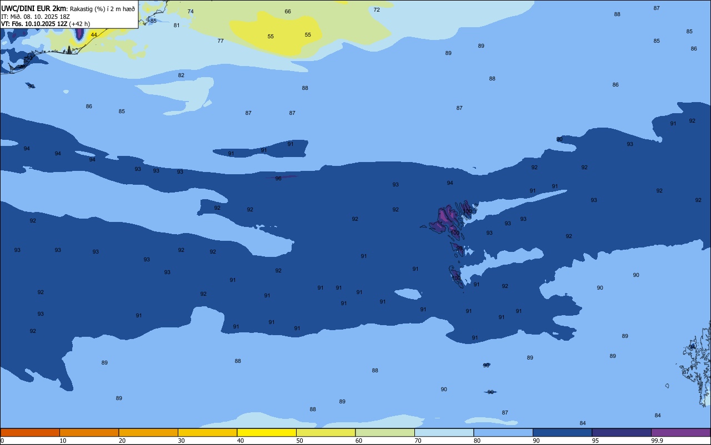711x445 pixels.
Task: Click the valid time line "VT: Fös. 10.10.2025 12Z"
Action: pyautogui.click(x=34, y=24)
